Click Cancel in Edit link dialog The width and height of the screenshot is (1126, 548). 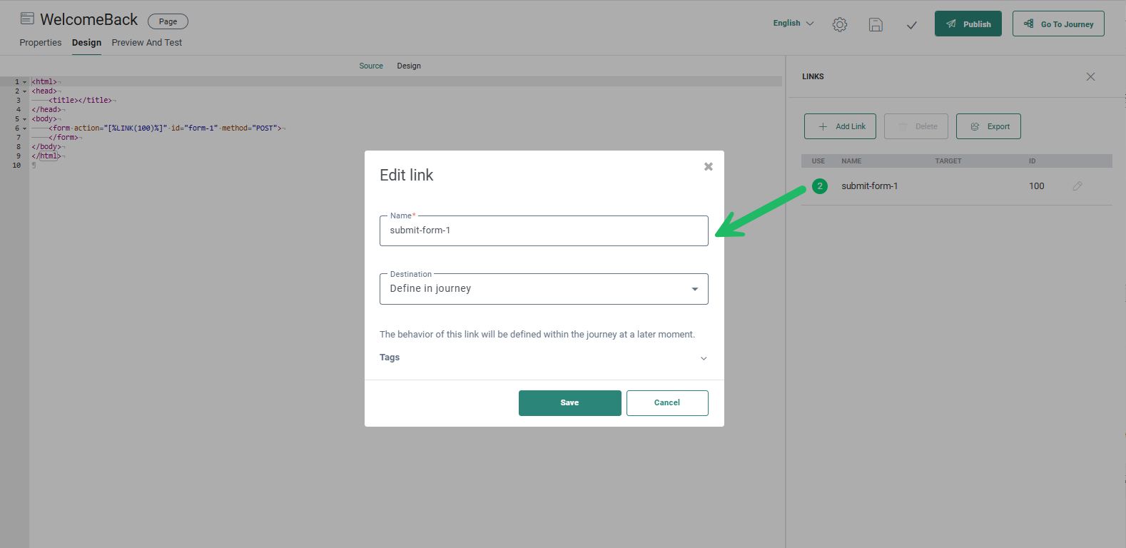(x=666, y=402)
